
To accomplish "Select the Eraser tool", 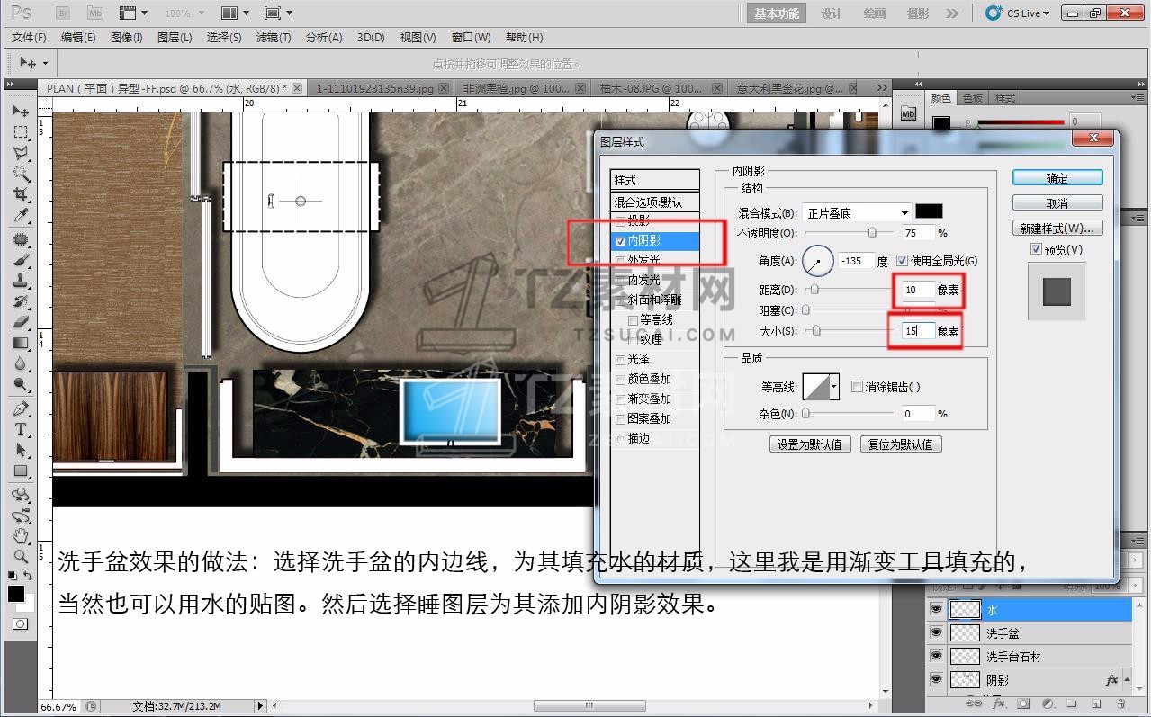I will pyautogui.click(x=20, y=323).
